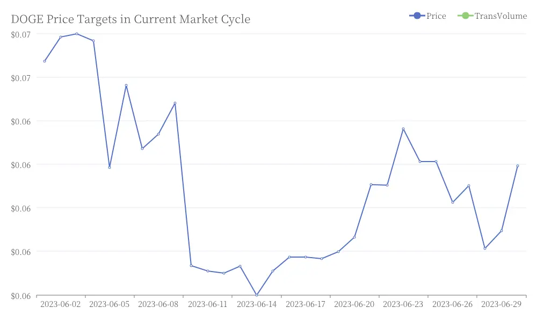Image resolution: width=537 pixels, height=322 pixels.
Task: Toggle the TransVolume series legend item
Action: [492, 16]
